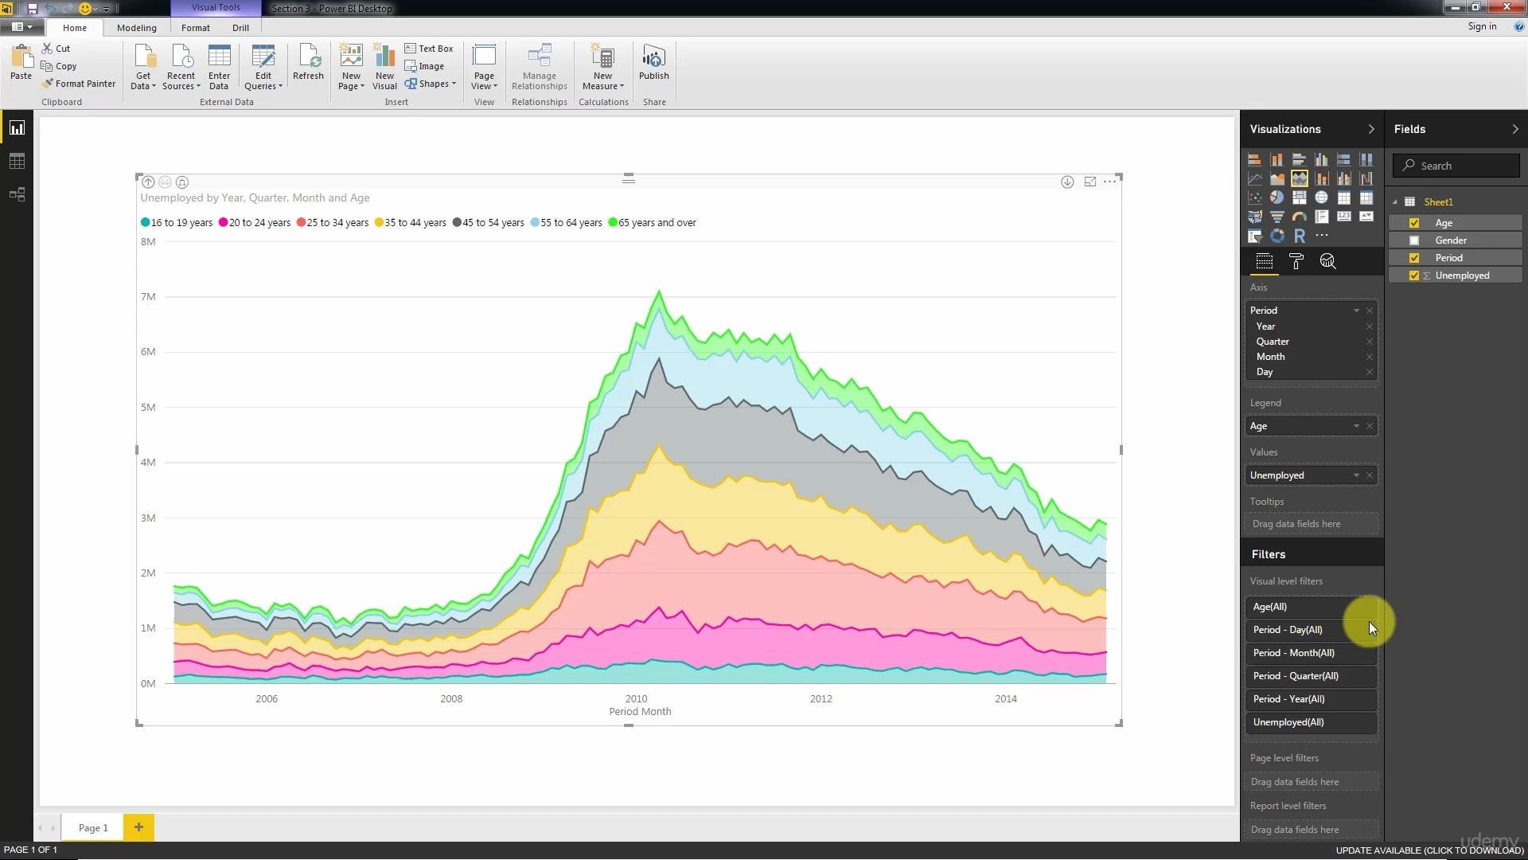Open the Drill tab
This screenshot has width=1528, height=860.
coord(240,27)
